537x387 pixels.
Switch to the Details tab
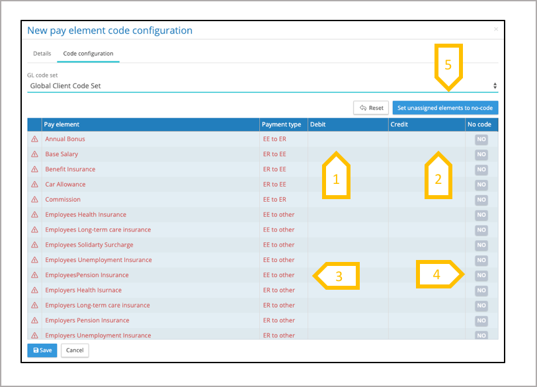point(42,54)
